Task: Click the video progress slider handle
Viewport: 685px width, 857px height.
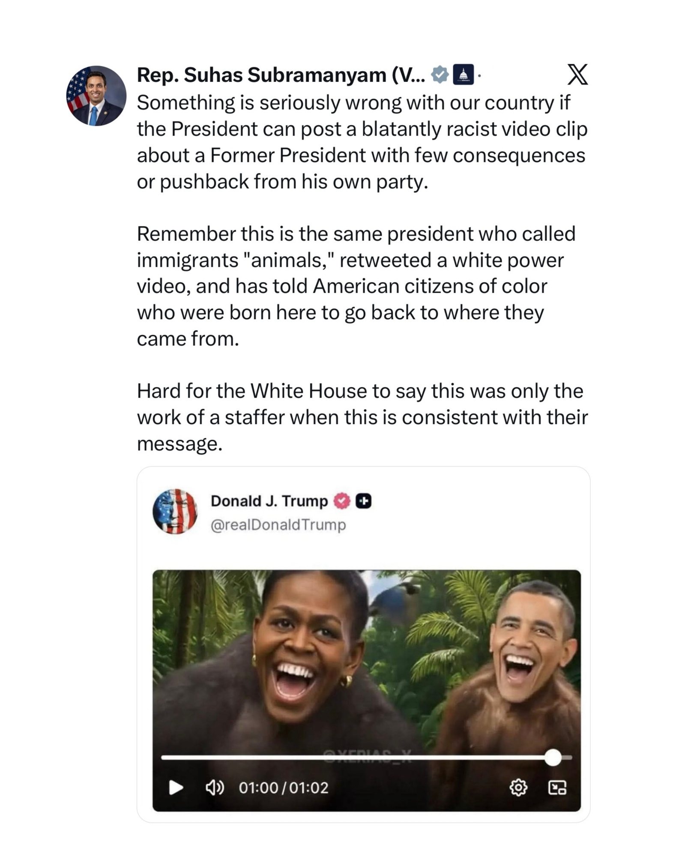Action: tap(553, 758)
